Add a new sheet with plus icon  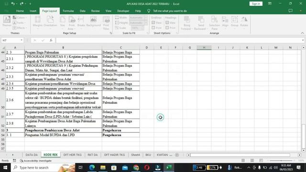[177, 155]
